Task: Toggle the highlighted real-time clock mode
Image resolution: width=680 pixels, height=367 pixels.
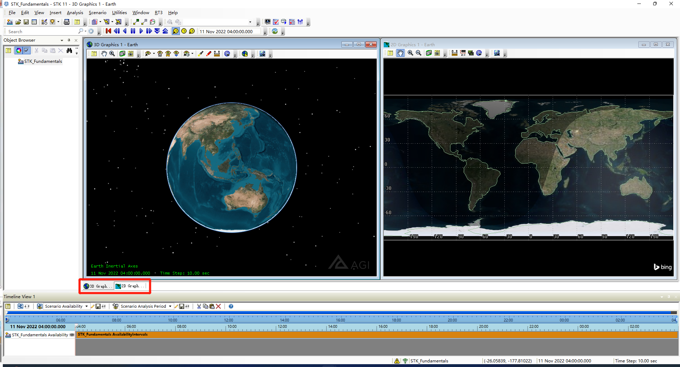Action: [176, 31]
